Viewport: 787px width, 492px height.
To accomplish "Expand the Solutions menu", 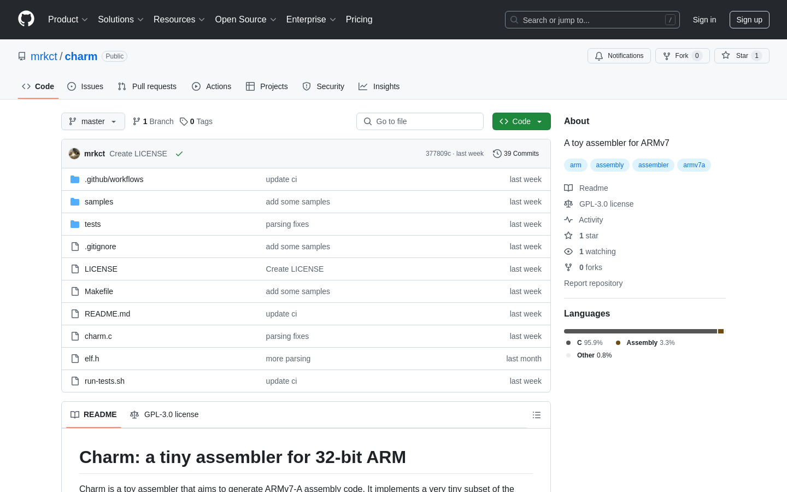I will click(121, 19).
